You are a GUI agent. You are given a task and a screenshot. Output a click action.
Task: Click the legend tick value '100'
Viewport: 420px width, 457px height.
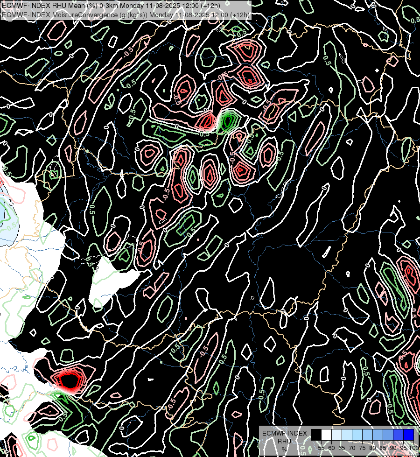point(414,448)
